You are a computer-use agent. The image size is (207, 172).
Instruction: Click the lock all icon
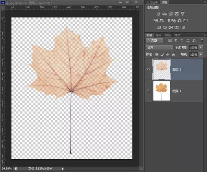click(173, 55)
